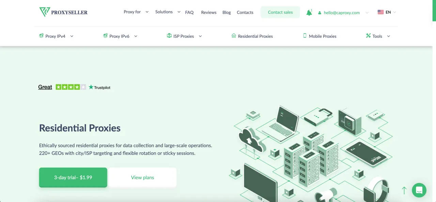Expand the Proxy for dropdown
The image size is (436, 202).
coord(147,12)
